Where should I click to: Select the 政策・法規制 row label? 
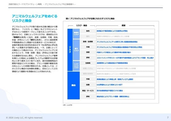point(88,42)
